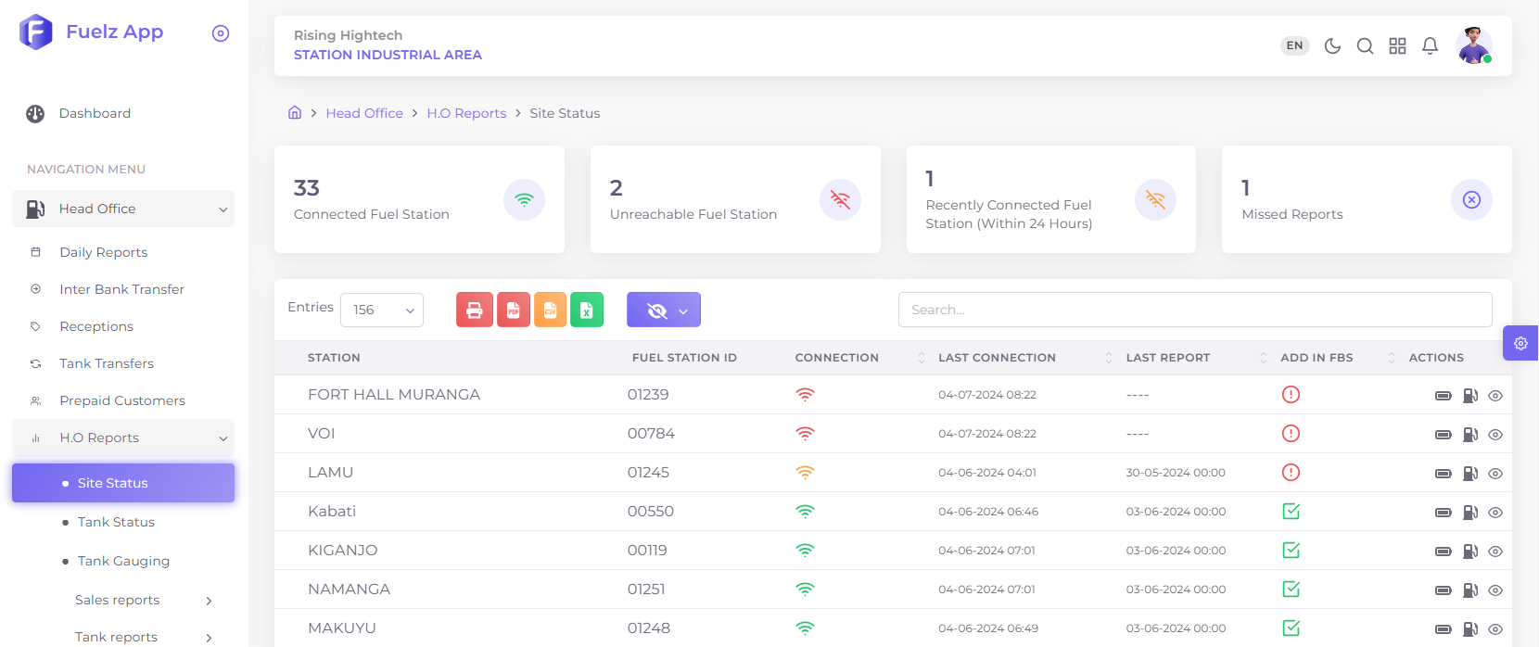Toggle the Kabati row green checkmark
Viewport: 1539px width, 647px height.
tap(1291, 512)
